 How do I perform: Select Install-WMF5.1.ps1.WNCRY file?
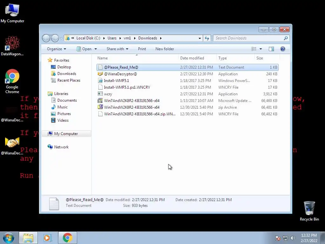[187, 87]
